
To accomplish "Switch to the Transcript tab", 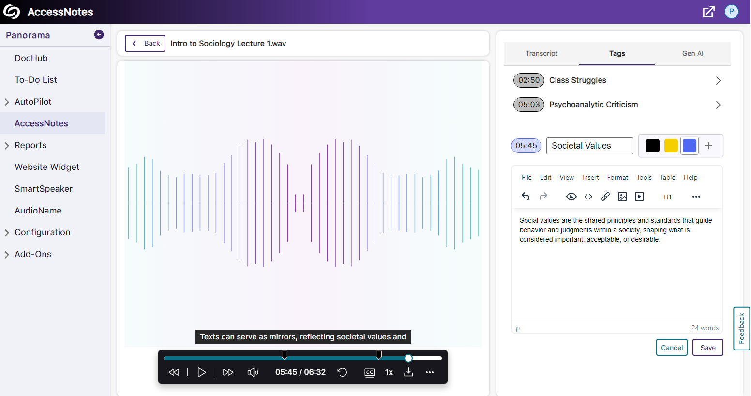I will point(541,53).
